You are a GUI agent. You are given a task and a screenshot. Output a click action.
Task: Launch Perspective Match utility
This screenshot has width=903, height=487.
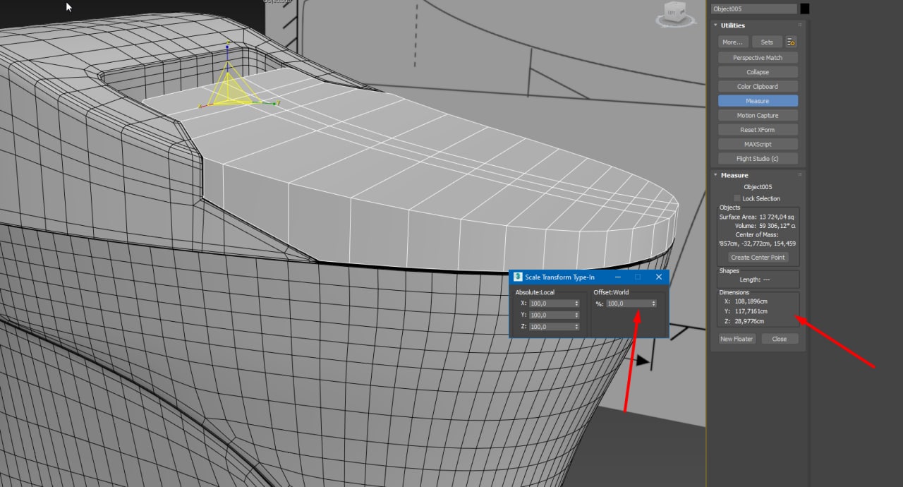click(x=758, y=58)
